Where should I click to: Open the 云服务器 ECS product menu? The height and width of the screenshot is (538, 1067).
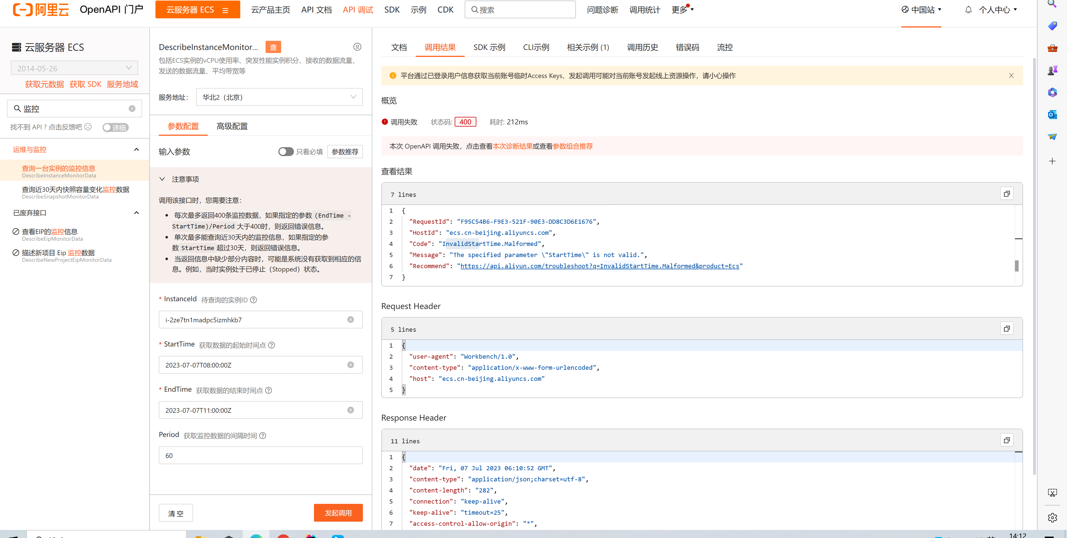[198, 9]
